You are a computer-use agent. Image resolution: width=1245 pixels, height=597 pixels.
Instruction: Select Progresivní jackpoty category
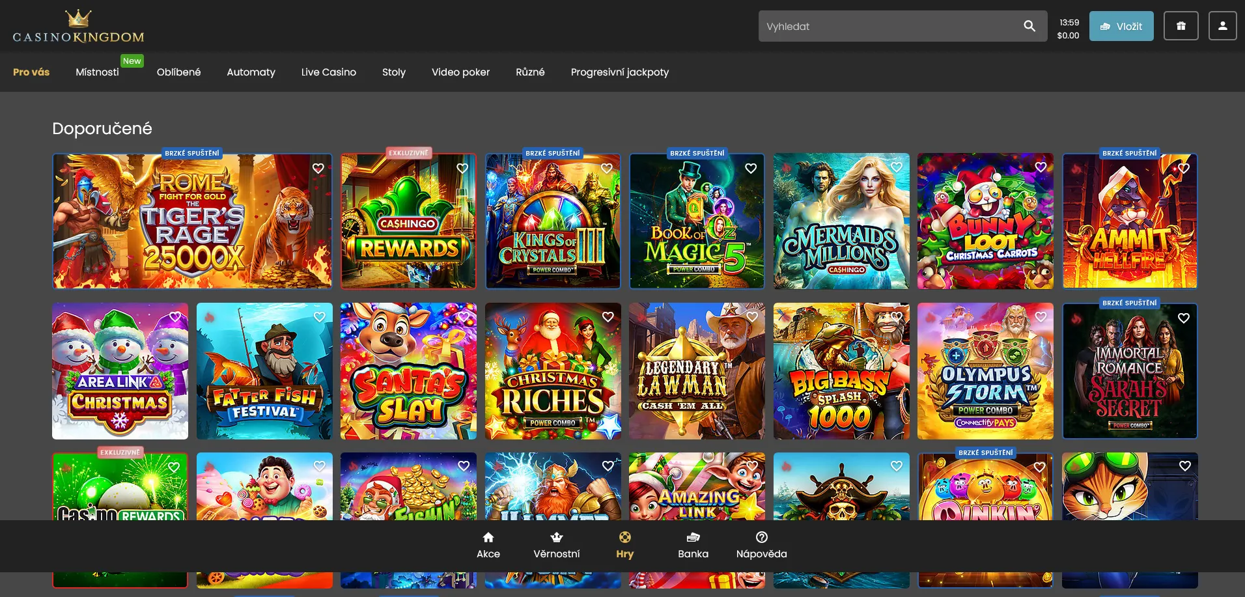(x=619, y=72)
